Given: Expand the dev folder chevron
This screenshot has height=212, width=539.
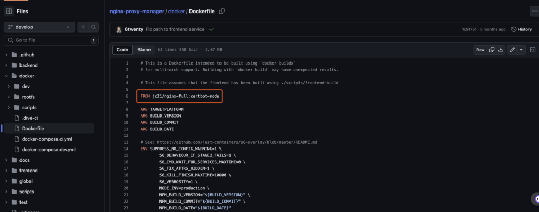Looking at the screenshot, I should 9,86.
